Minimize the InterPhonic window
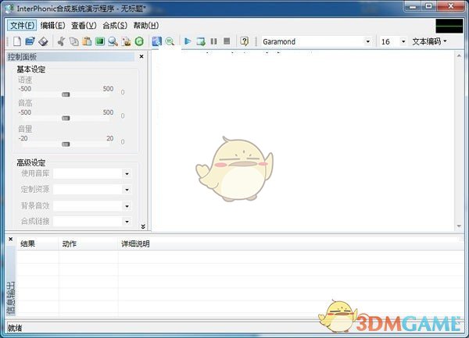Screen dimensions: 469x338 pyautogui.click(x=413, y=6)
